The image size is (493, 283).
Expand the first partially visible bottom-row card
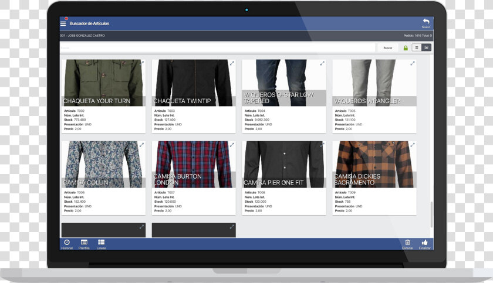(142, 227)
